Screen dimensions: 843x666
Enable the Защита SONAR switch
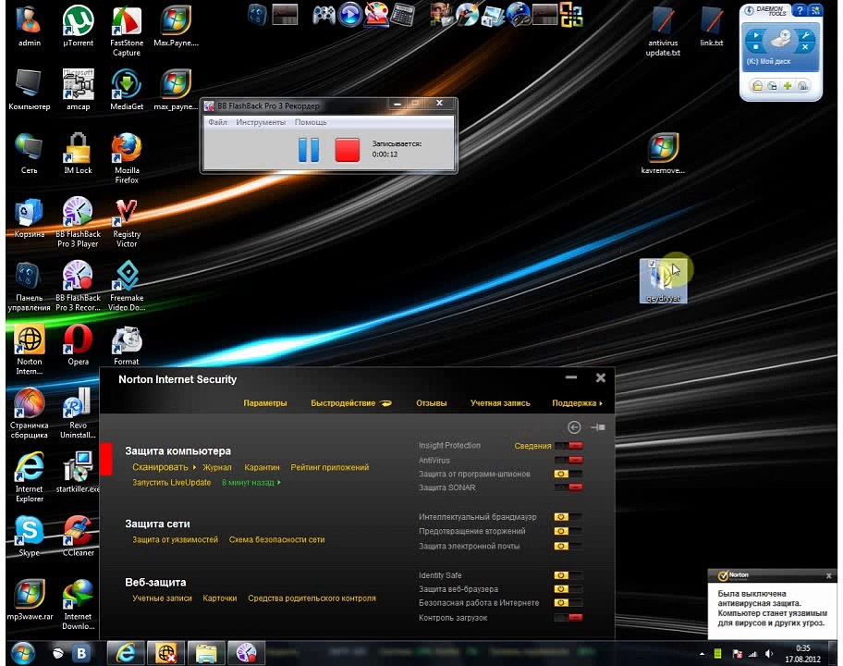pyautogui.click(x=568, y=487)
